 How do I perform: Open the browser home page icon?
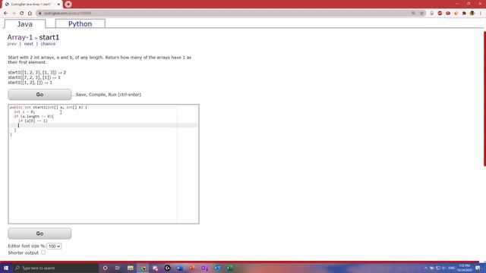(x=30, y=14)
